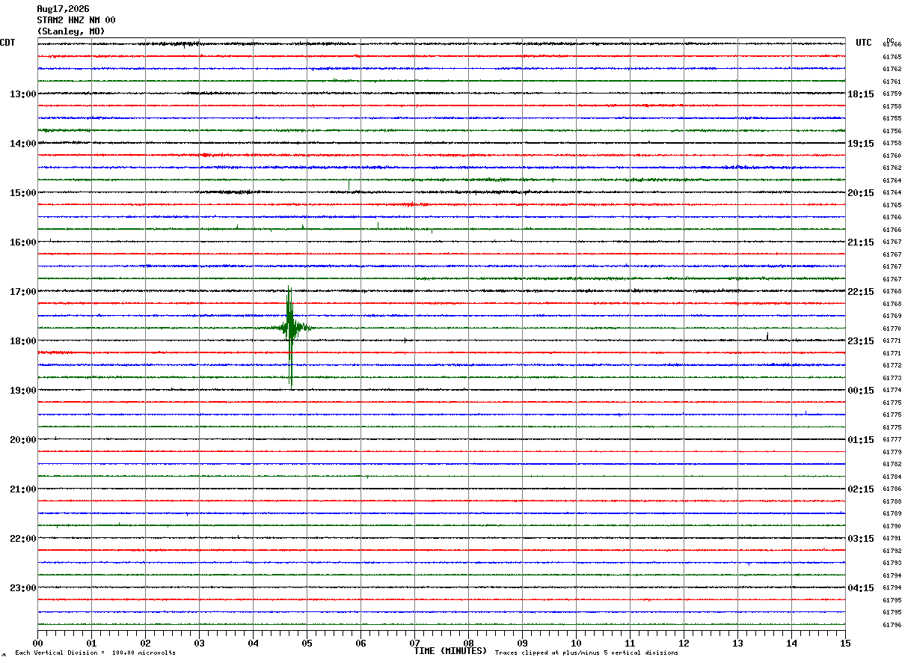Click the 19:15 UTC time label
The height and width of the screenshot is (663, 905).
coord(861,144)
